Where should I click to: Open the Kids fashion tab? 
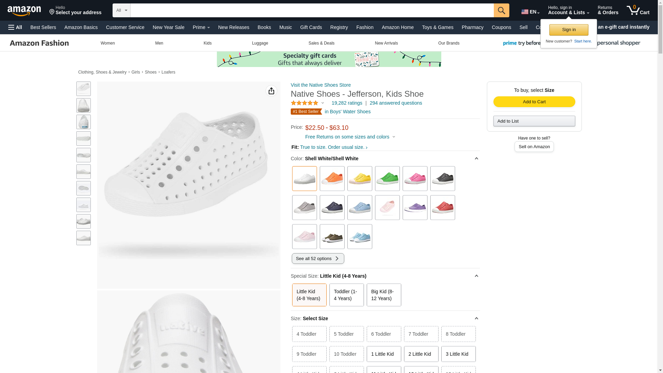tap(208, 43)
